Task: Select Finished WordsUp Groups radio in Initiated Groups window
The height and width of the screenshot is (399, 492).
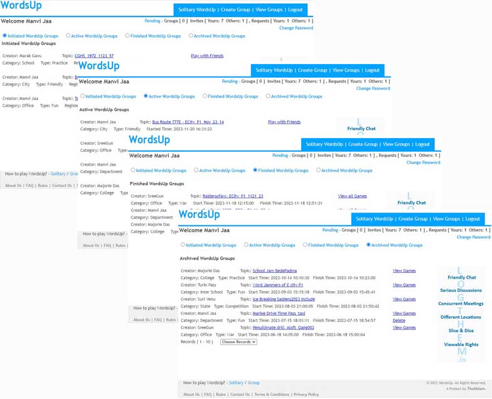Action: pyautogui.click(x=127, y=36)
